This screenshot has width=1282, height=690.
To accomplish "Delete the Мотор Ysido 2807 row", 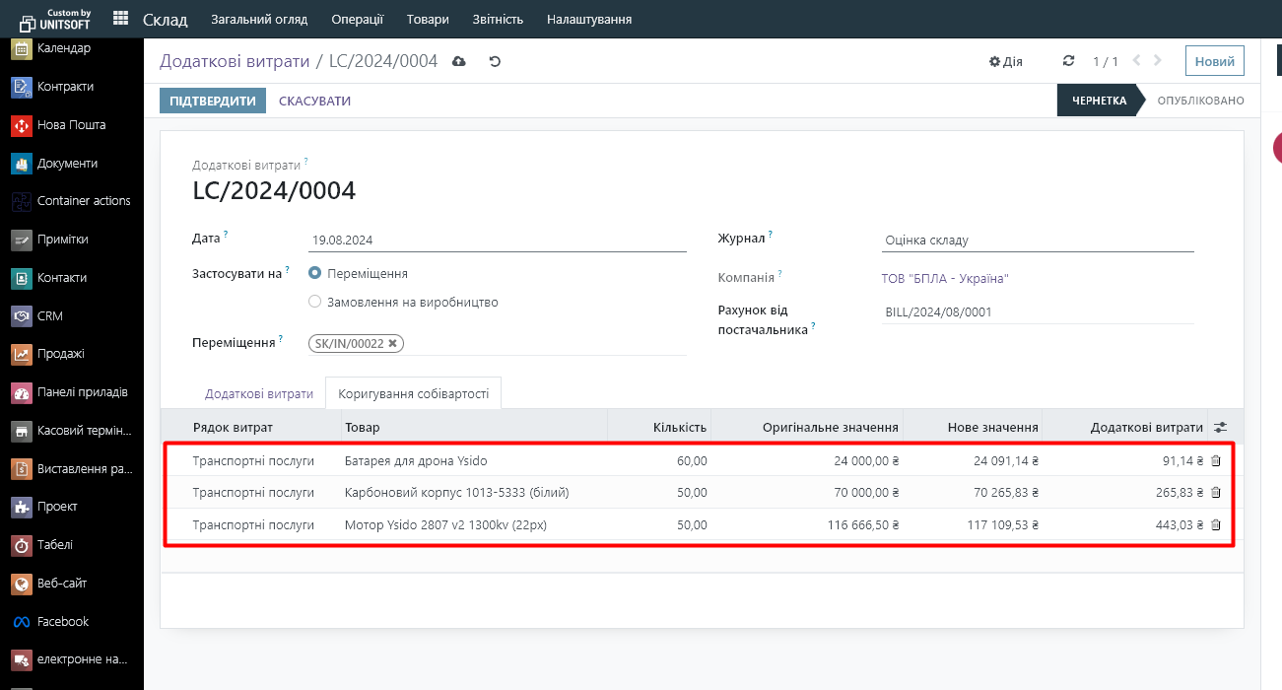I will tap(1215, 525).
